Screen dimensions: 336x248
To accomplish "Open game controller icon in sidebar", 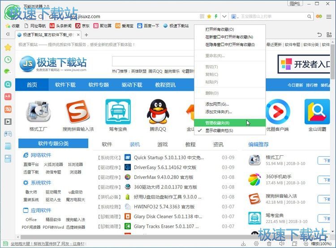I will click(x=8, y=134).
